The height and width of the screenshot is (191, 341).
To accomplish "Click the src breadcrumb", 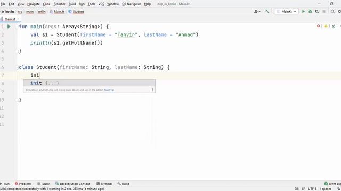I will pyautogui.click(x=20, y=12).
